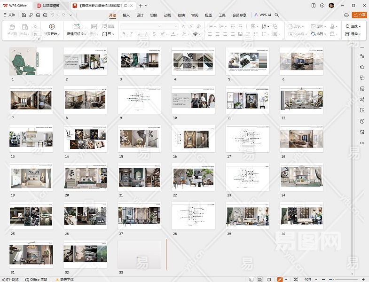Open the Insert (插入) ribbon tab
This screenshot has height=282, width=369.
(126, 15)
